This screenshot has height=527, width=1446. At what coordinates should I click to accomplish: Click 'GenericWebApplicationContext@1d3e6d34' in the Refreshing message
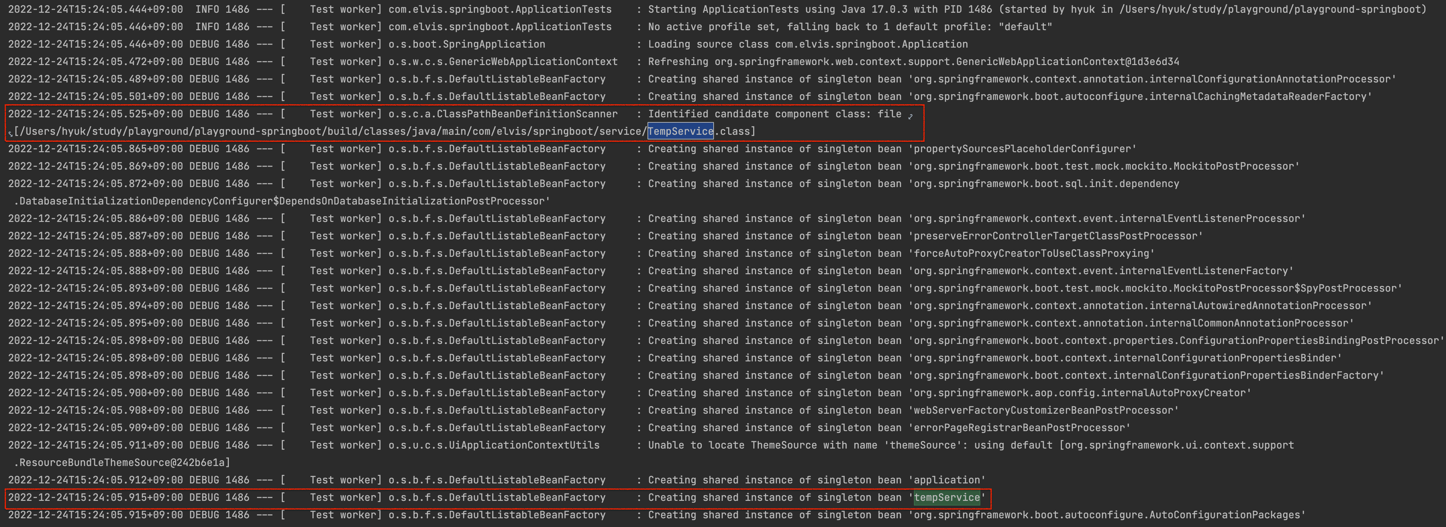1068,62
